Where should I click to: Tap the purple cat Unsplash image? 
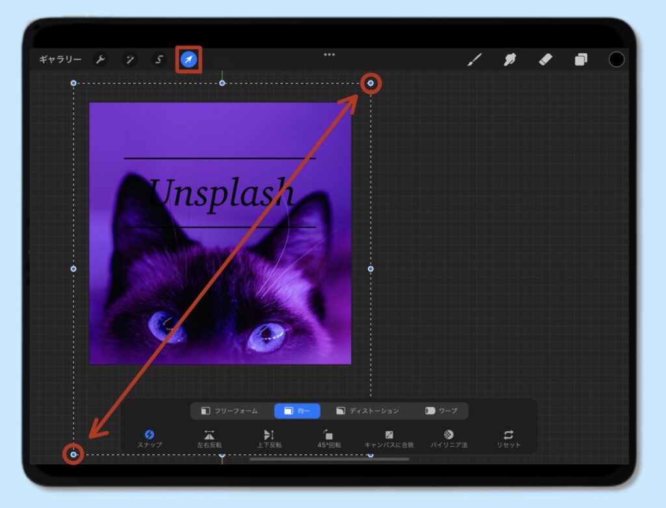pos(220,233)
